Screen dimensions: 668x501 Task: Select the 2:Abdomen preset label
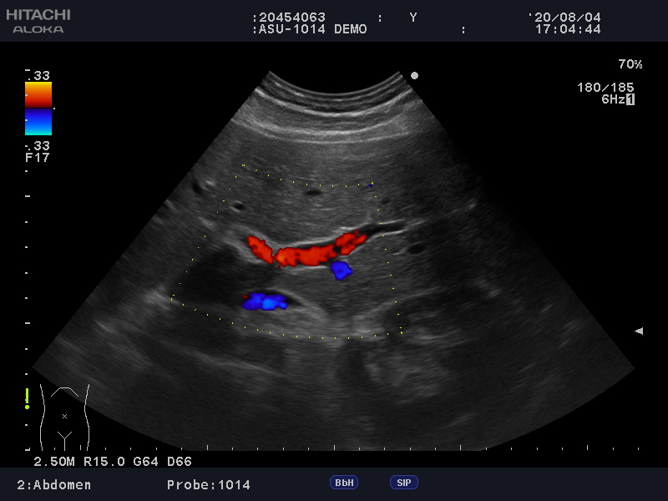54,484
